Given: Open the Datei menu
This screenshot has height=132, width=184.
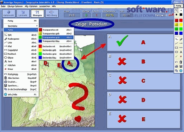Looking at the screenshot, I should (3, 6).
